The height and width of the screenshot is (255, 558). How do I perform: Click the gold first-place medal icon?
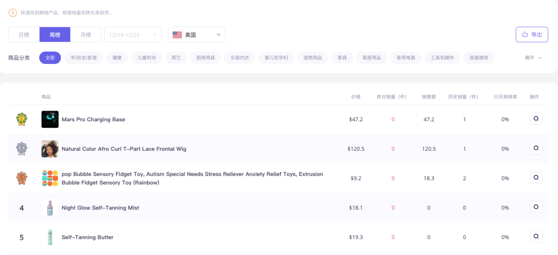(22, 119)
